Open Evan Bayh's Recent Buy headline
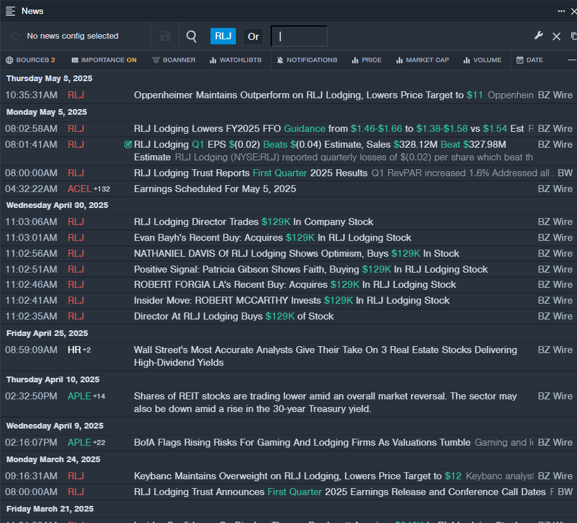Viewport: 577px width, 523px height. point(273,238)
